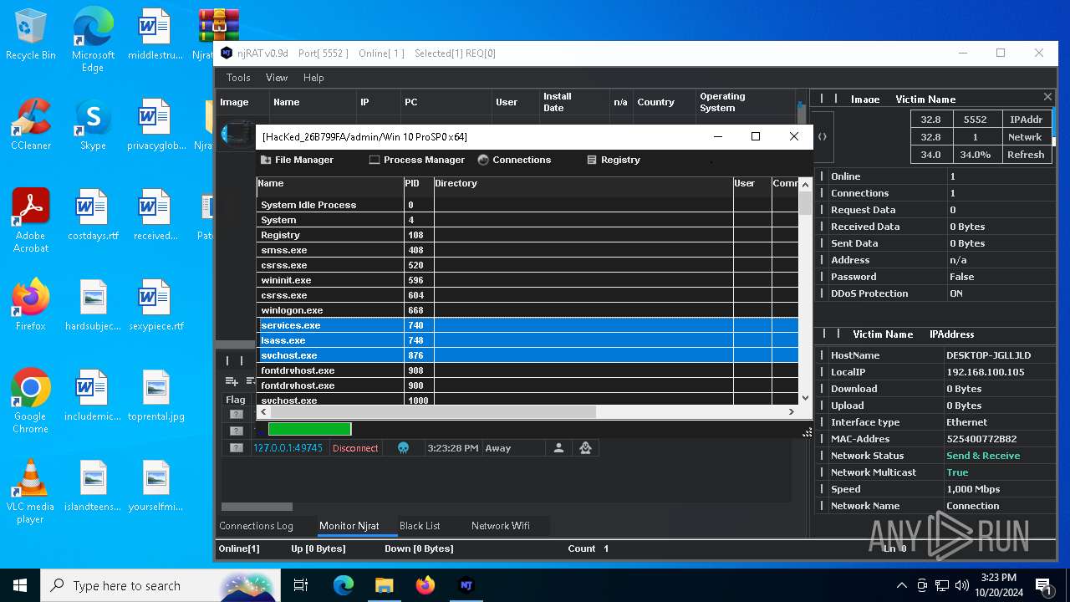Click the green progress bar
1070x602 pixels.
pos(309,429)
